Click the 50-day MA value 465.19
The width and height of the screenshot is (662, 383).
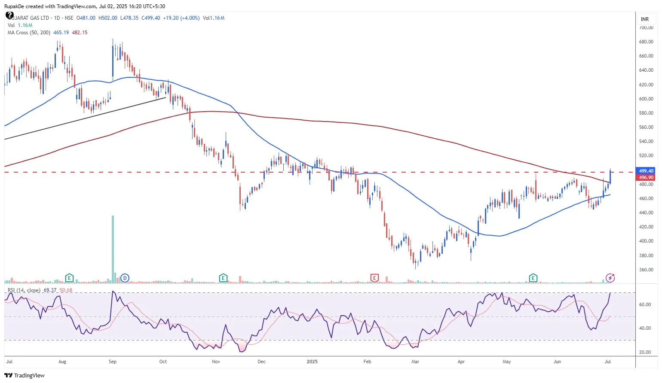[x=61, y=33]
